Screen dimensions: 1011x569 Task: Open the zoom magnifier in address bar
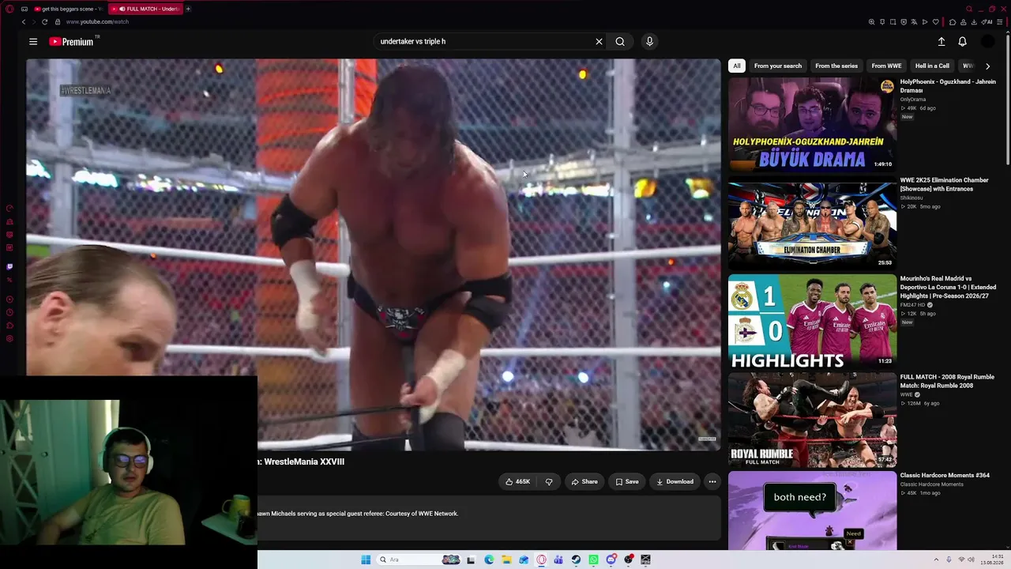(x=871, y=22)
